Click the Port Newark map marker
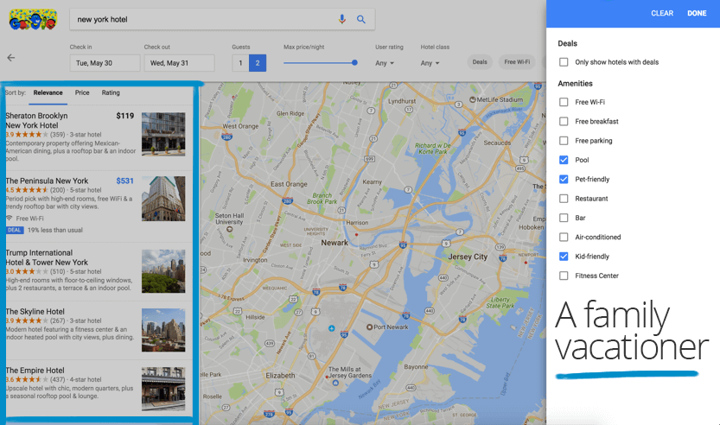Viewport: 720px width, 425px height. (x=369, y=327)
